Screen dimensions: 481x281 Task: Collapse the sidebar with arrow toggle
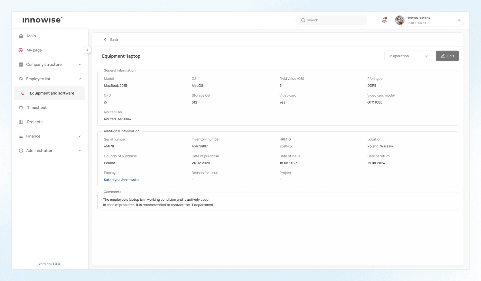tap(87, 50)
